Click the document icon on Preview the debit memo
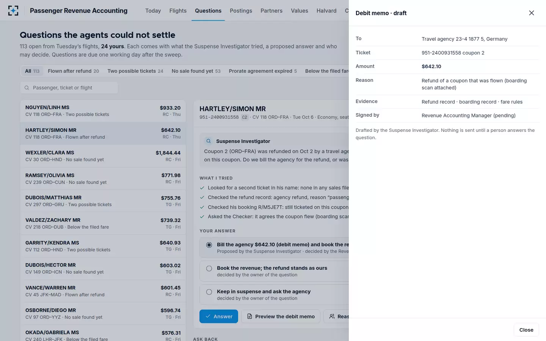Image resolution: width=546 pixels, height=341 pixels. pyautogui.click(x=249, y=316)
